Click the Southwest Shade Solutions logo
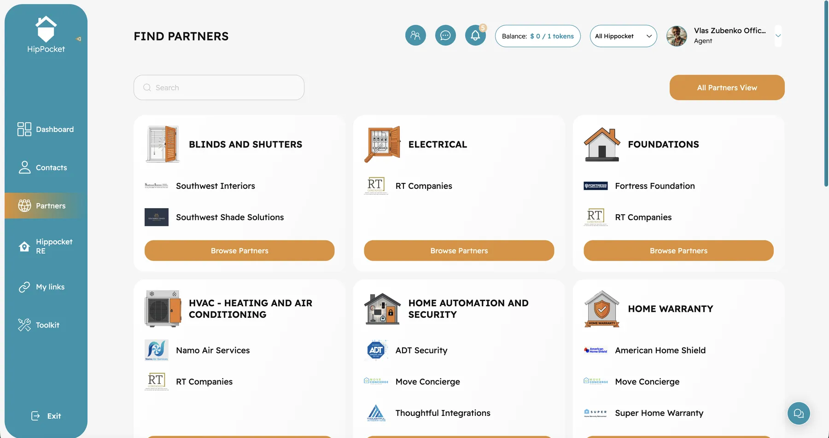 pyautogui.click(x=157, y=217)
